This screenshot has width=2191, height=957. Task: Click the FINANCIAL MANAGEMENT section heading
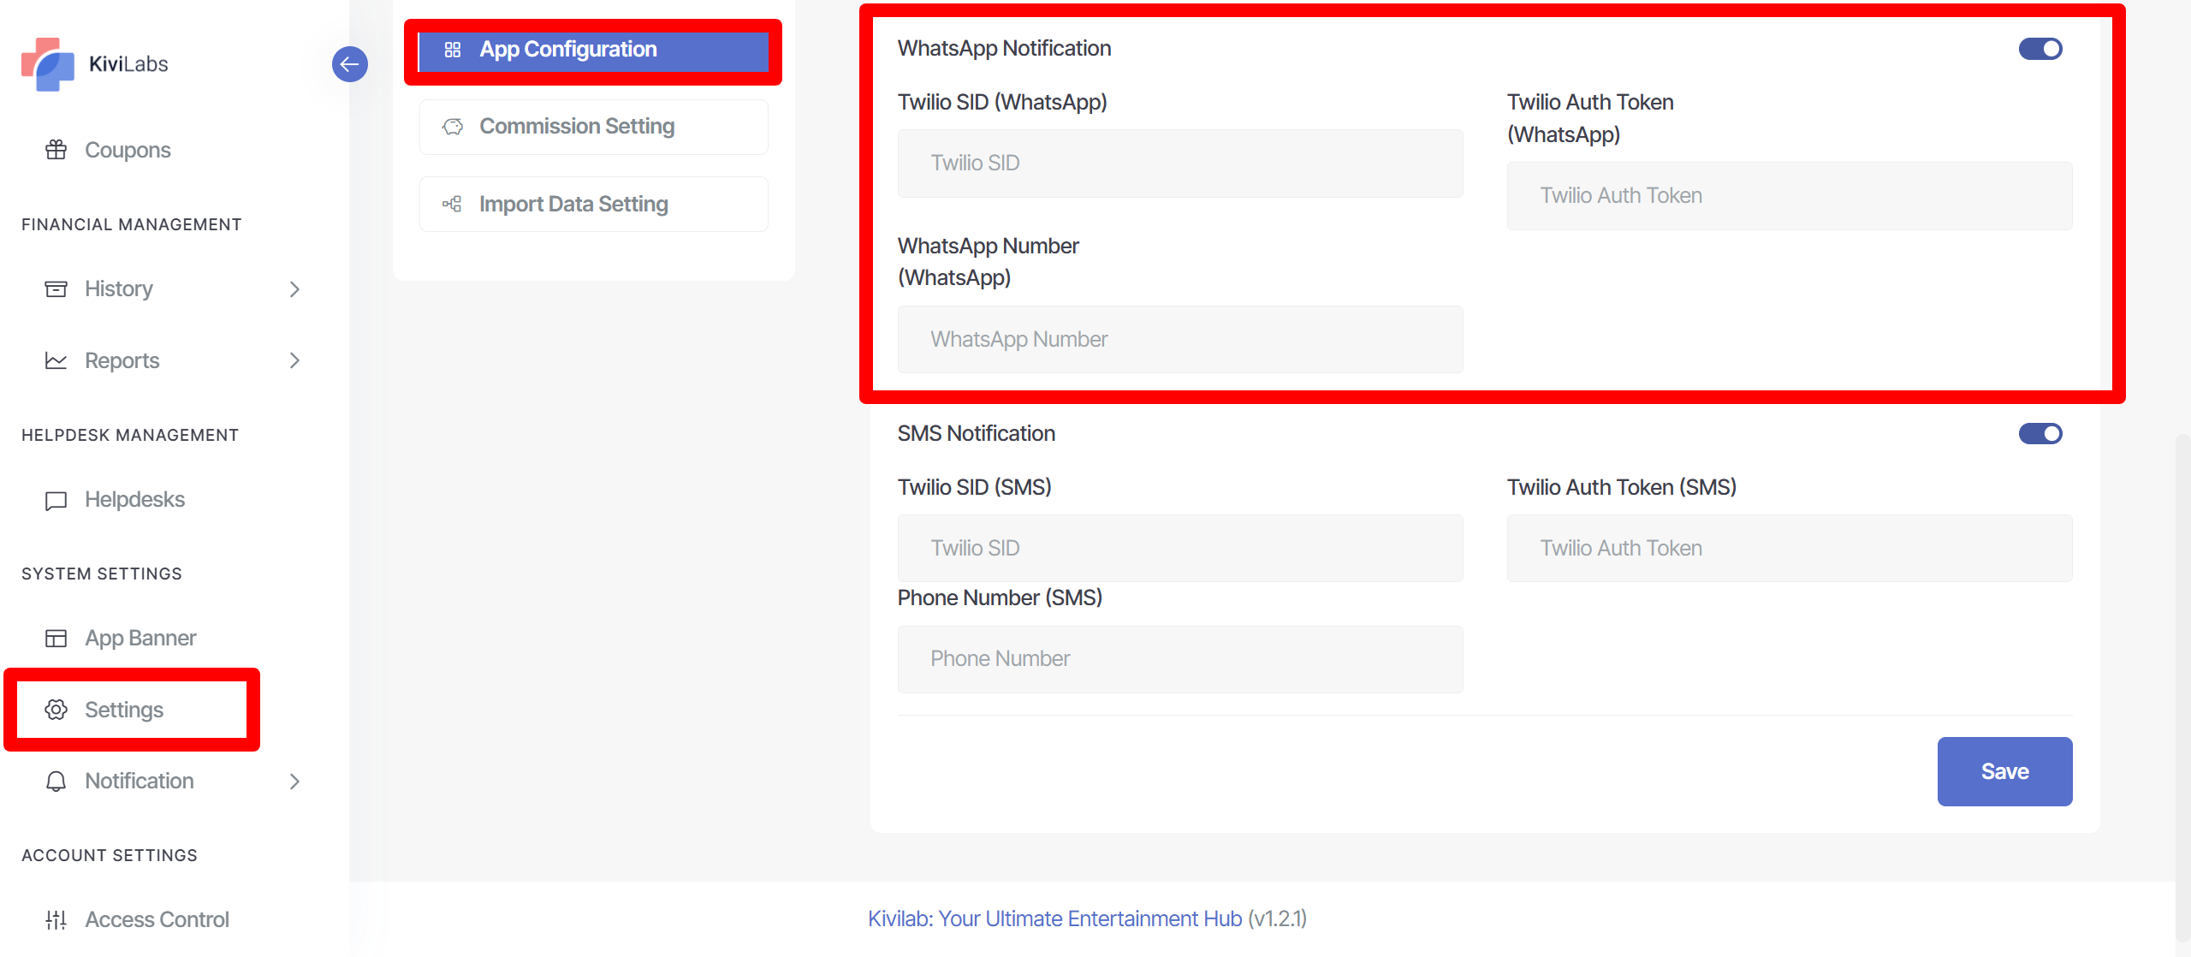(132, 225)
